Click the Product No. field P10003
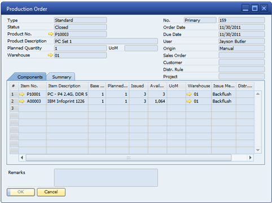This screenshot has height=203, width=272. (x=80, y=34)
